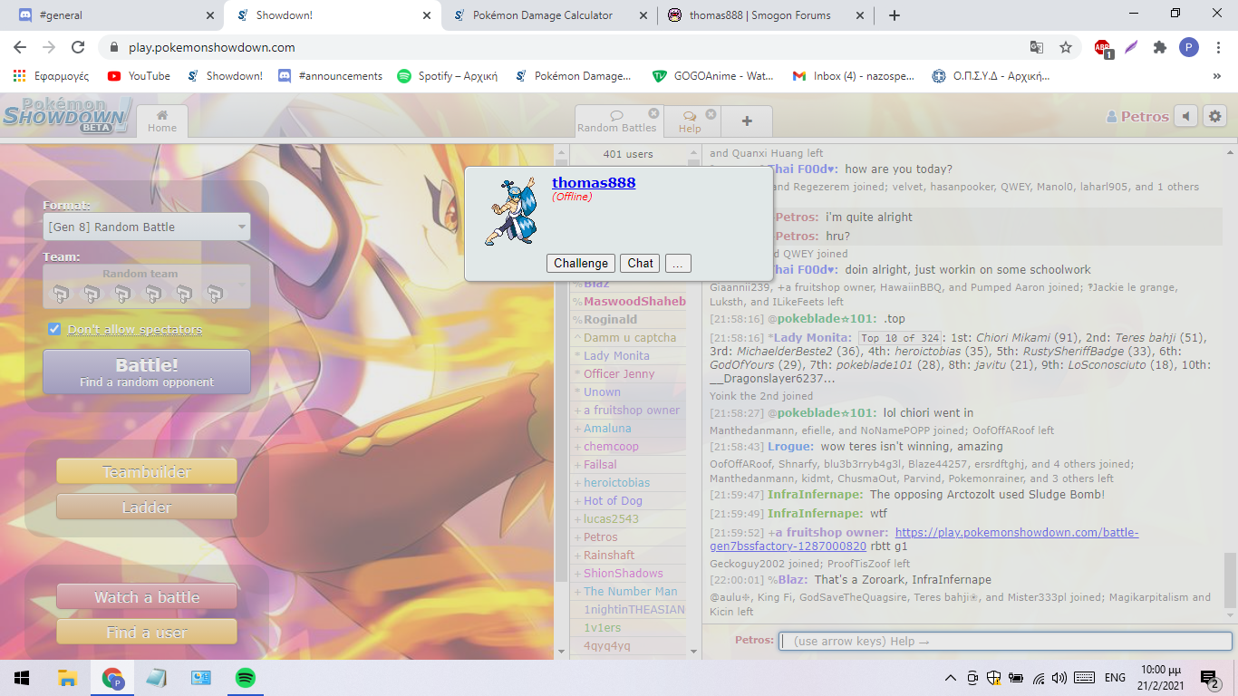Add a new room with the plus tab

(x=747, y=121)
